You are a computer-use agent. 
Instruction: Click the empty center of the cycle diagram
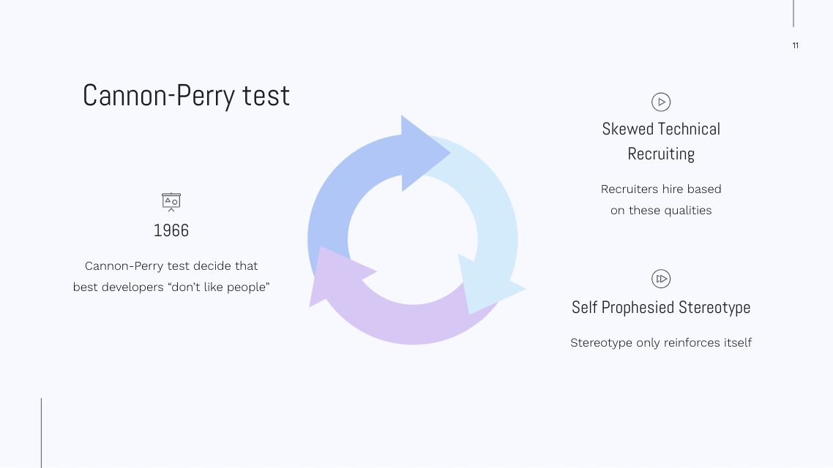click(x=413, y=240)
